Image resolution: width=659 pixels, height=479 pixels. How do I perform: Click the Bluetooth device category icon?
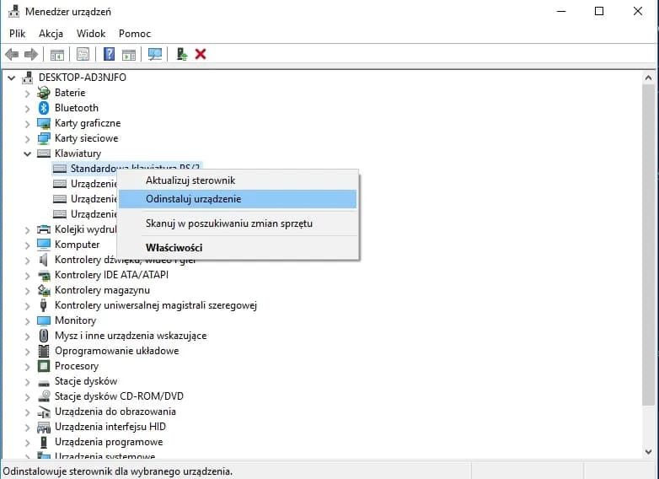click(x=45, y=108)
